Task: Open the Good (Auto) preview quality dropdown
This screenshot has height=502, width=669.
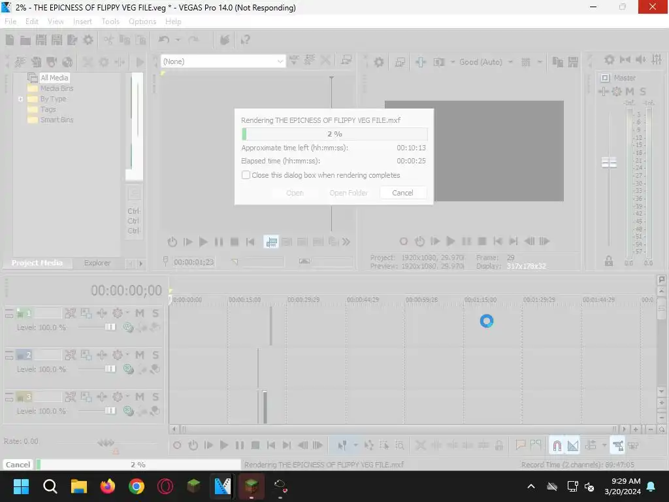Action: [486, 62]
